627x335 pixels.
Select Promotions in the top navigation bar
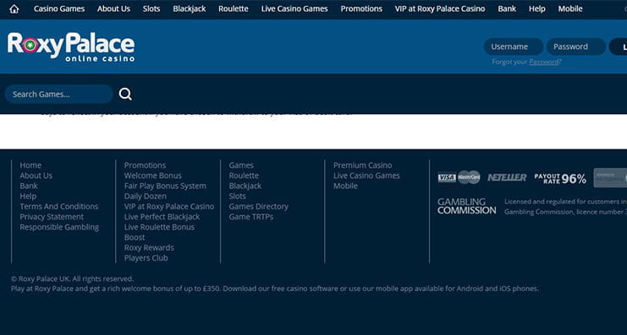pyautogui.click(x=361, y=8)
